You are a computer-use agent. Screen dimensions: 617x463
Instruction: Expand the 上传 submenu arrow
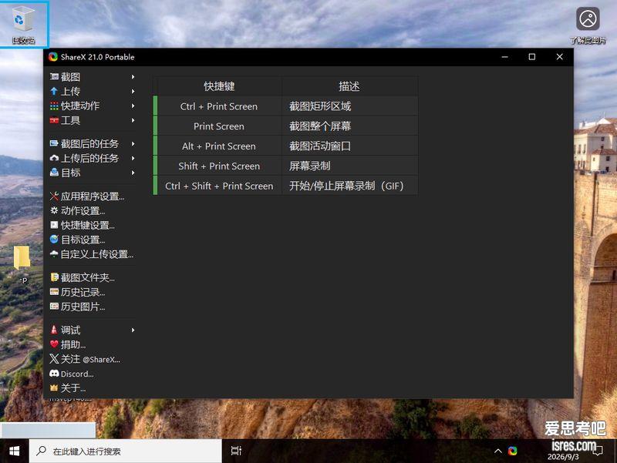click(133, 91)
